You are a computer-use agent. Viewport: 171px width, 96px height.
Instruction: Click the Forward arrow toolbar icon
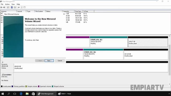(x=4, y=7)
